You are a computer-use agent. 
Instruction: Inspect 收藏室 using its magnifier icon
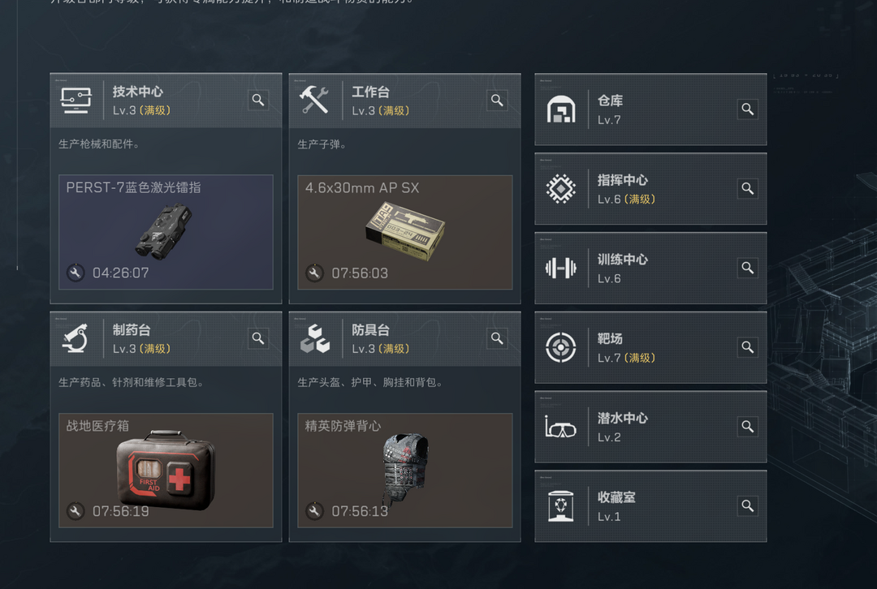748,506
